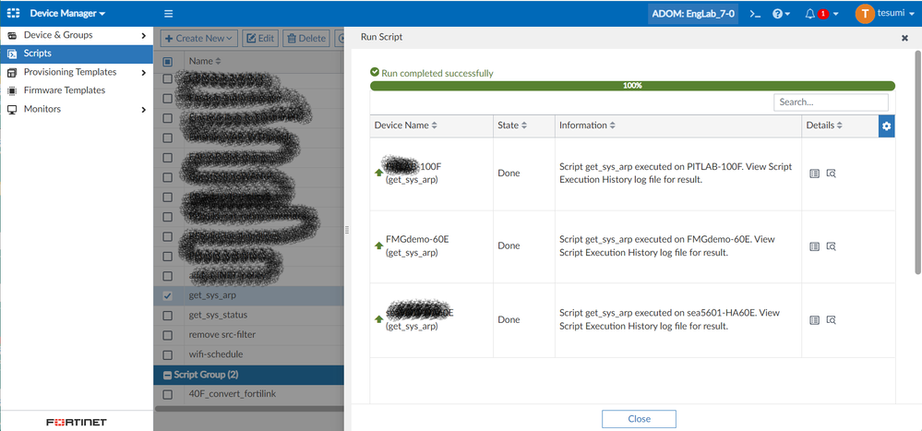Screen dimensions: 922x431
Task: Select Provisioning Templates in sidebar
Action: click(77, 72)
